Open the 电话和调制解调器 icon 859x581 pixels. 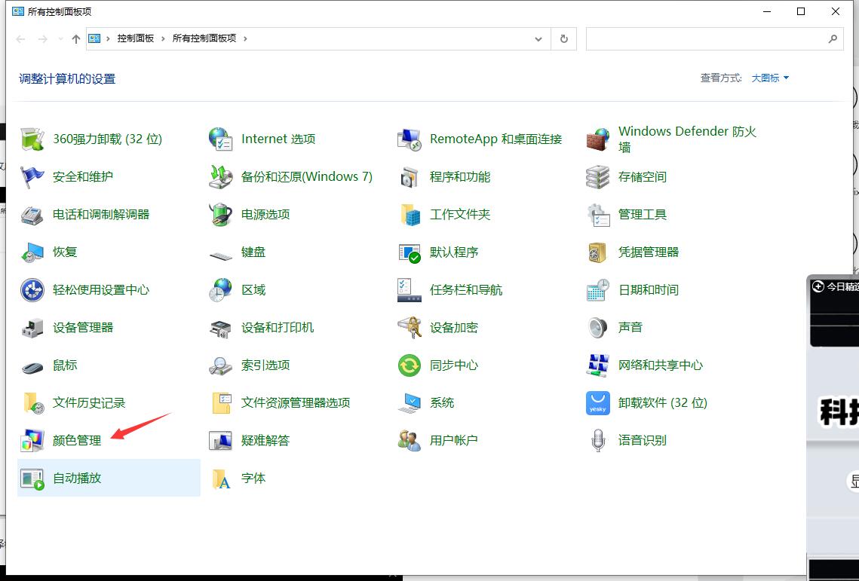[x=32, y=215]
